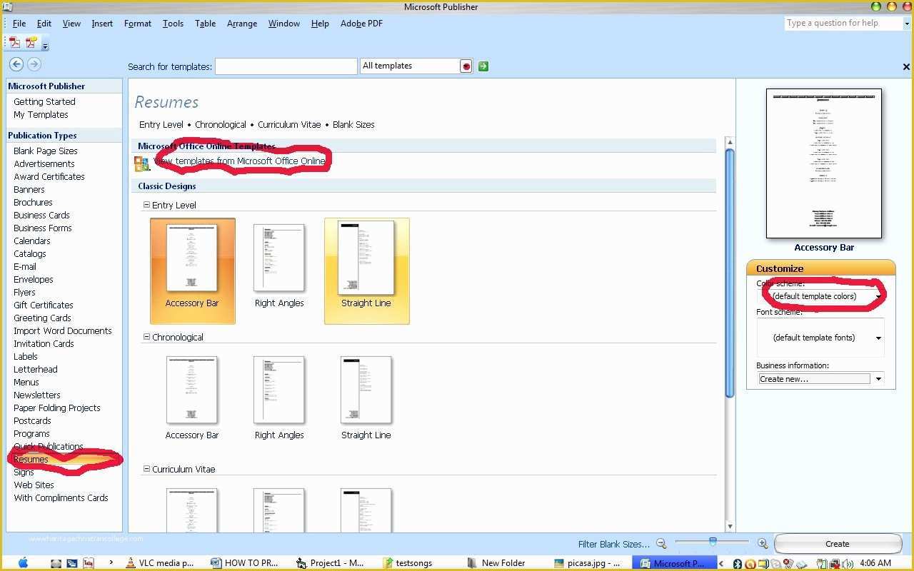
Task: Select Chronological Accessory Bar template
Action: coord(192,398)
